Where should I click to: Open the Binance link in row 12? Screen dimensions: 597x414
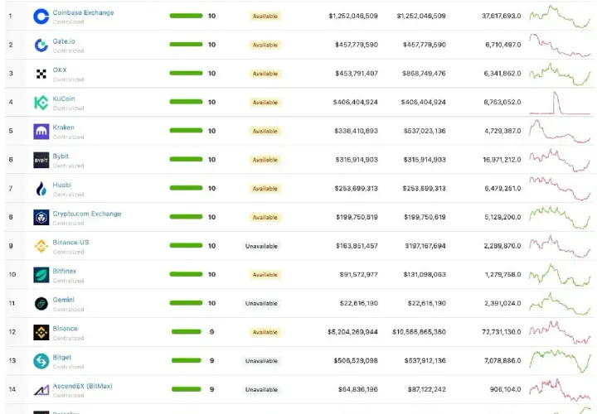[x=66, y=329]
